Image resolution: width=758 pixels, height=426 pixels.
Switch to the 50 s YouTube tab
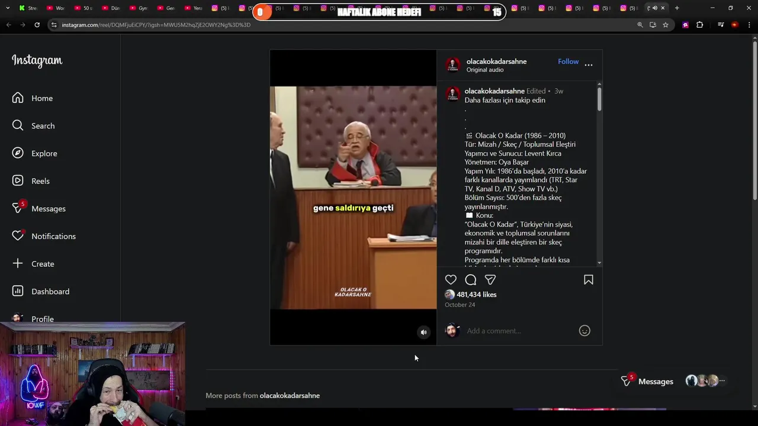(82, 8)
